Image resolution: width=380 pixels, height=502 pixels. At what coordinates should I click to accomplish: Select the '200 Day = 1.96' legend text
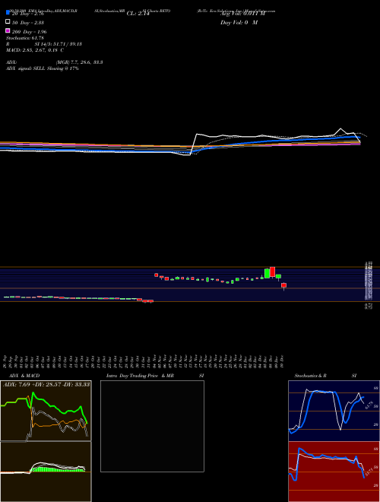click(x=29, y=32)
